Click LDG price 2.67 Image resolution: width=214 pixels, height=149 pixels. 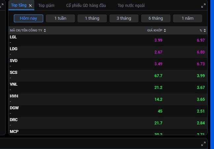(158, 52)
